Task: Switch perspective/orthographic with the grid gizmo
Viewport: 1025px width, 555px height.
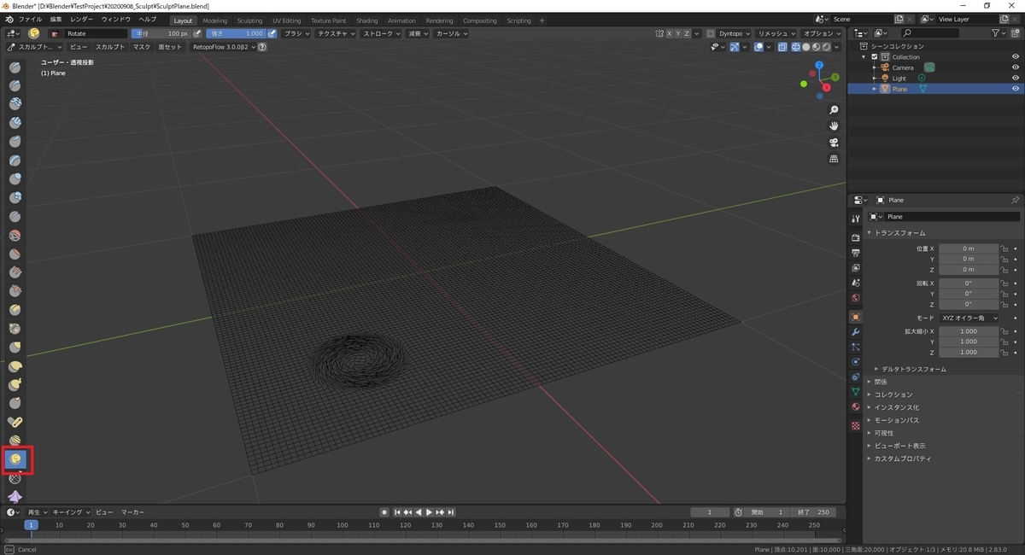Action: (834, 159)
